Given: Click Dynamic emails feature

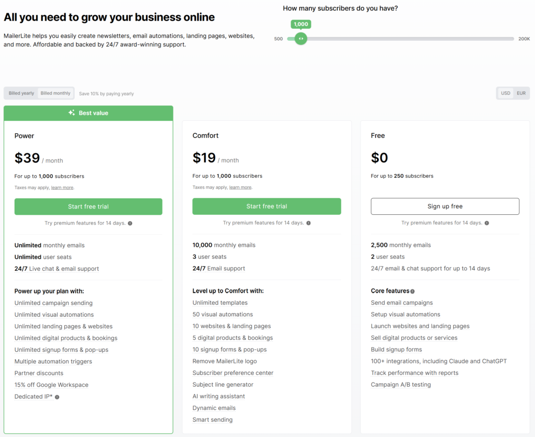Looking at the screenshot, I should point(214,408).
